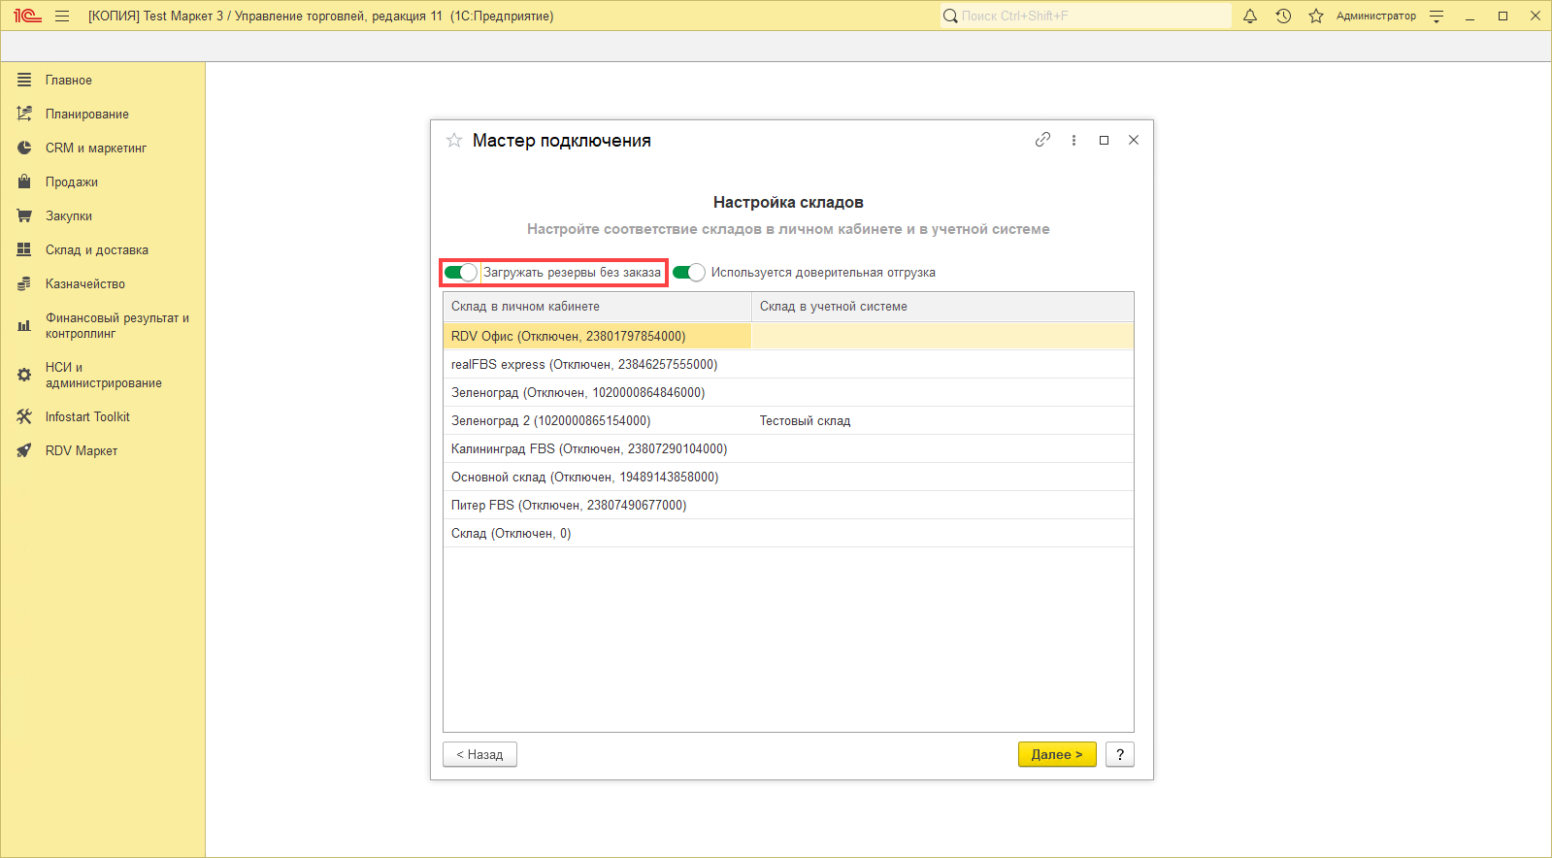Open favorites star in title bar
1552x858 pixels.
pos(1315,16)
